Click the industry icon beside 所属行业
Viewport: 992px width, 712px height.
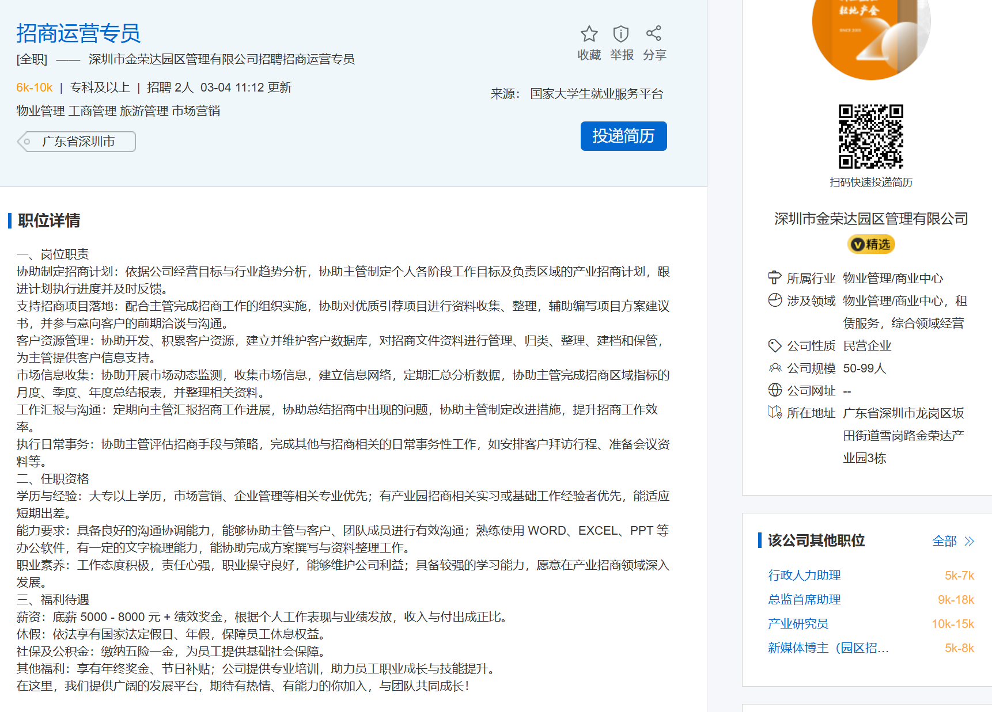[775, 278]
